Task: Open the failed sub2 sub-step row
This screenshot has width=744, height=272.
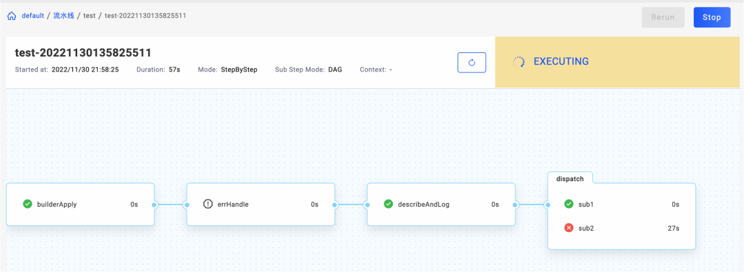Action: click(621, 229)
